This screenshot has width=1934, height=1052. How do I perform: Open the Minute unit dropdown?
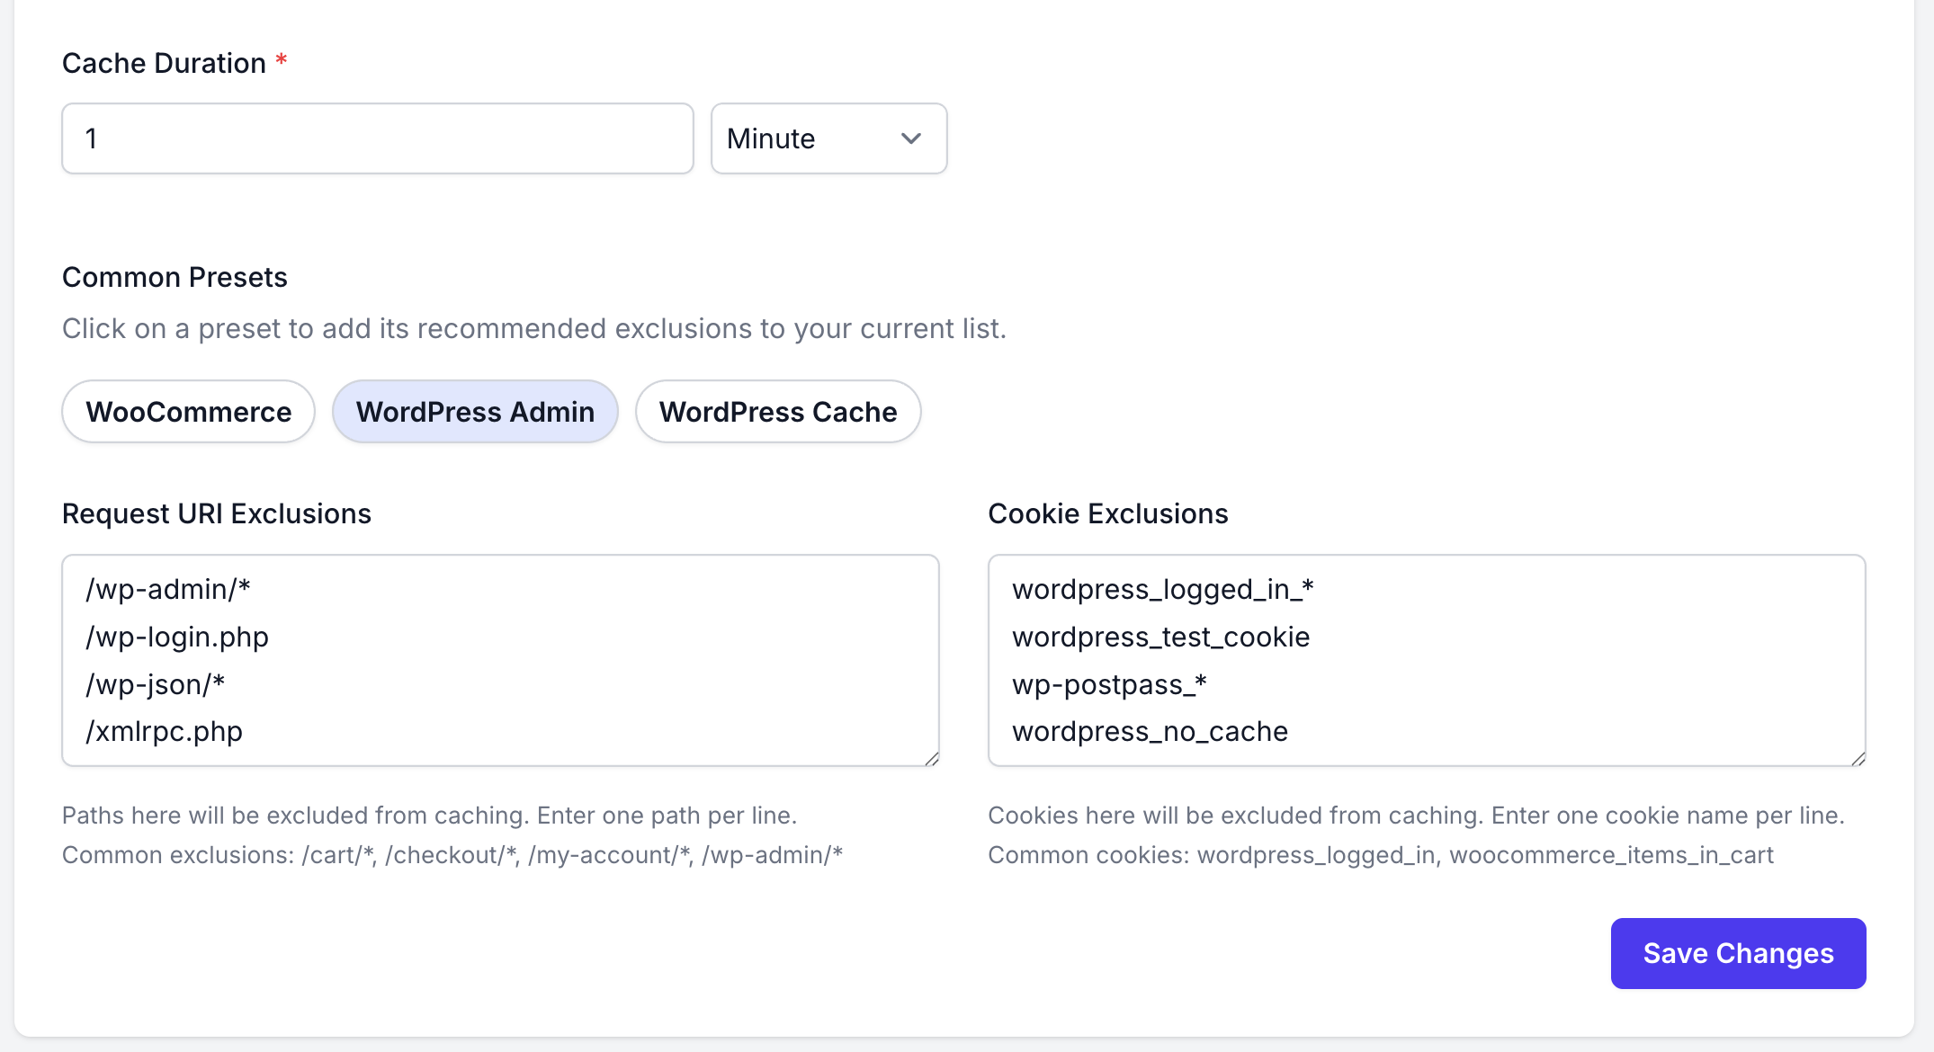click(828, 138)
